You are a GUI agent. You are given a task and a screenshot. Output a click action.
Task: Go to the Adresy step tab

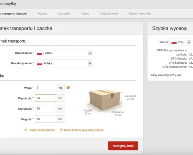(x=85, y=14)
